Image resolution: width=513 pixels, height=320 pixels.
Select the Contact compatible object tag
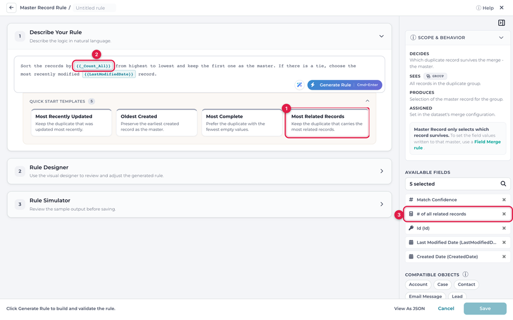point(466,284)
